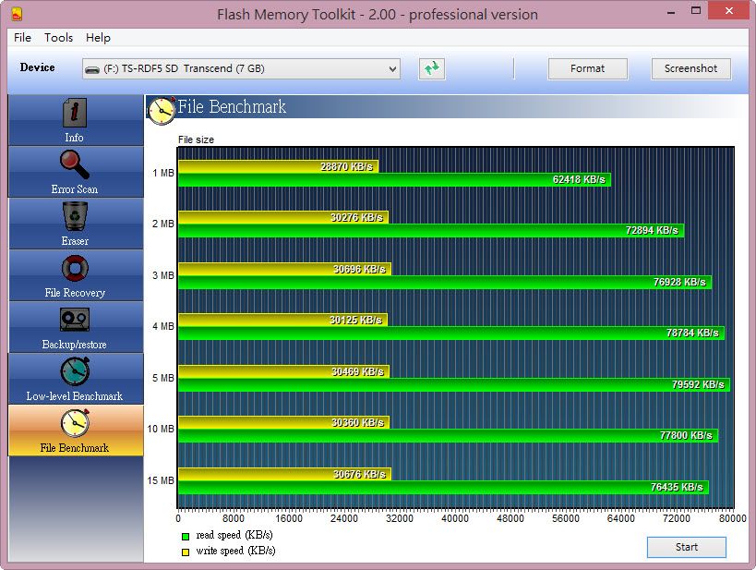This screenshot has height=570, width=756.
Task: Click the green read speed legend swatch
Action: pyautogui.click(x=185, y=536)
